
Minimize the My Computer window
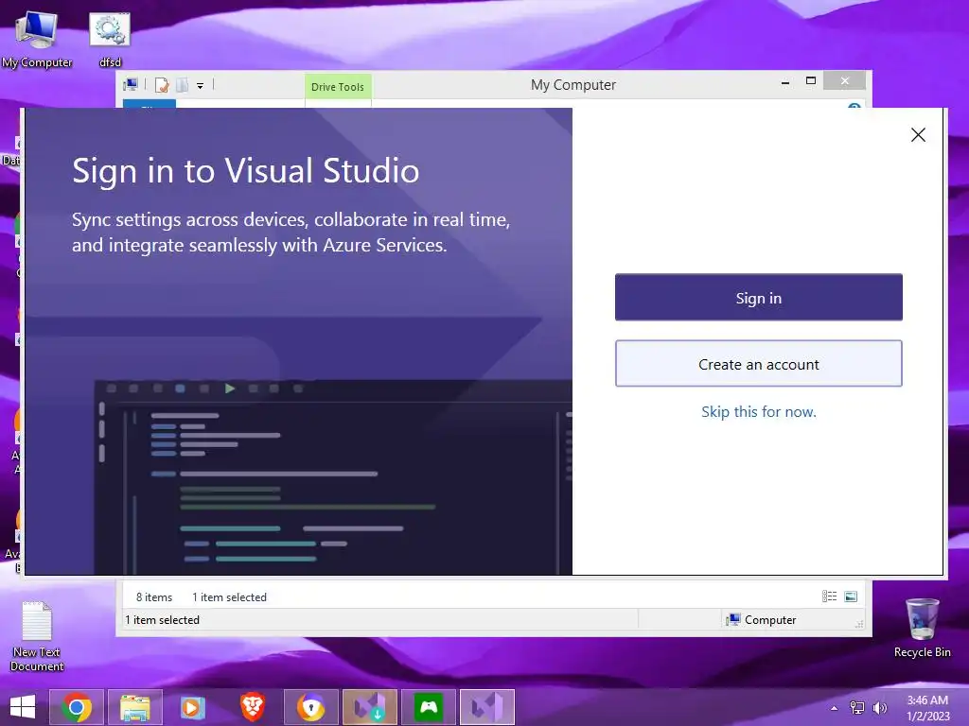tap(785, 82)
